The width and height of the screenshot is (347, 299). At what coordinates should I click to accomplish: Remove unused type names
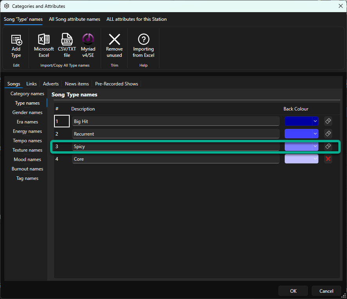pos(114,46)
